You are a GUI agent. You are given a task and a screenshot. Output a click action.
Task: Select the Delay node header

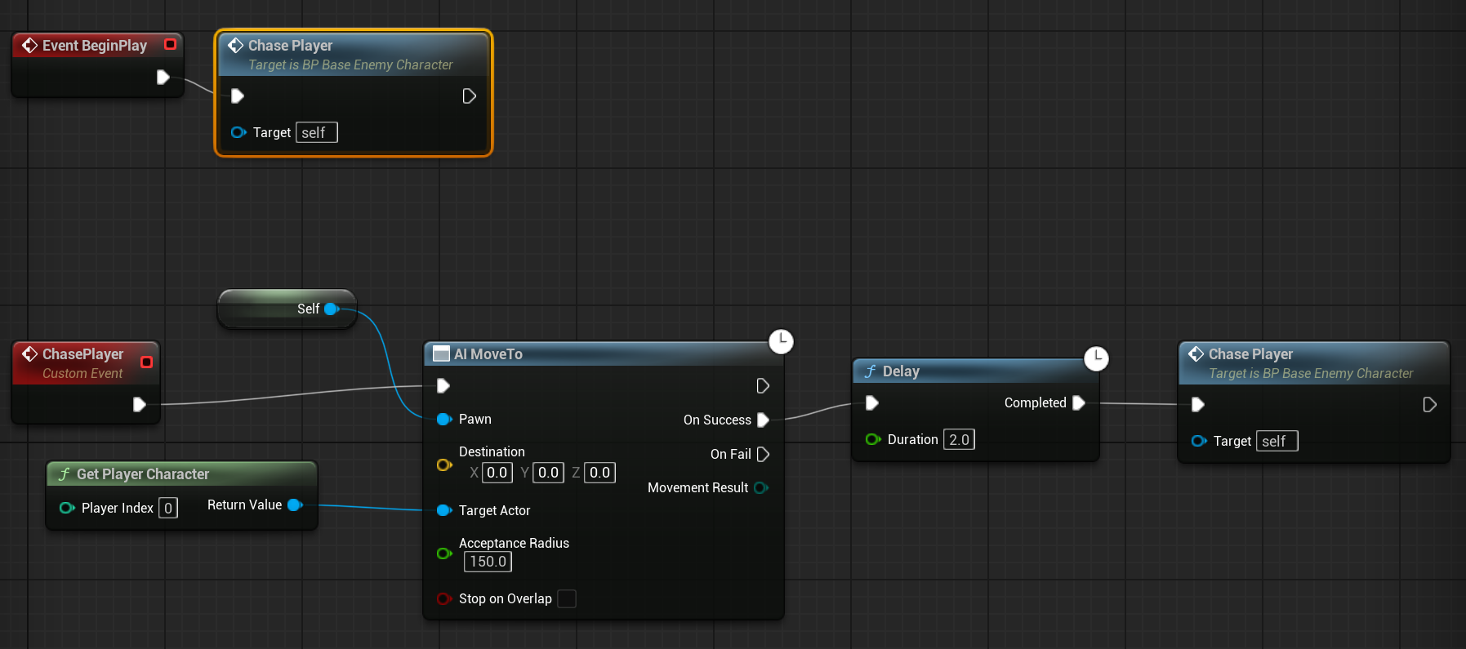(x=975, y=371)
